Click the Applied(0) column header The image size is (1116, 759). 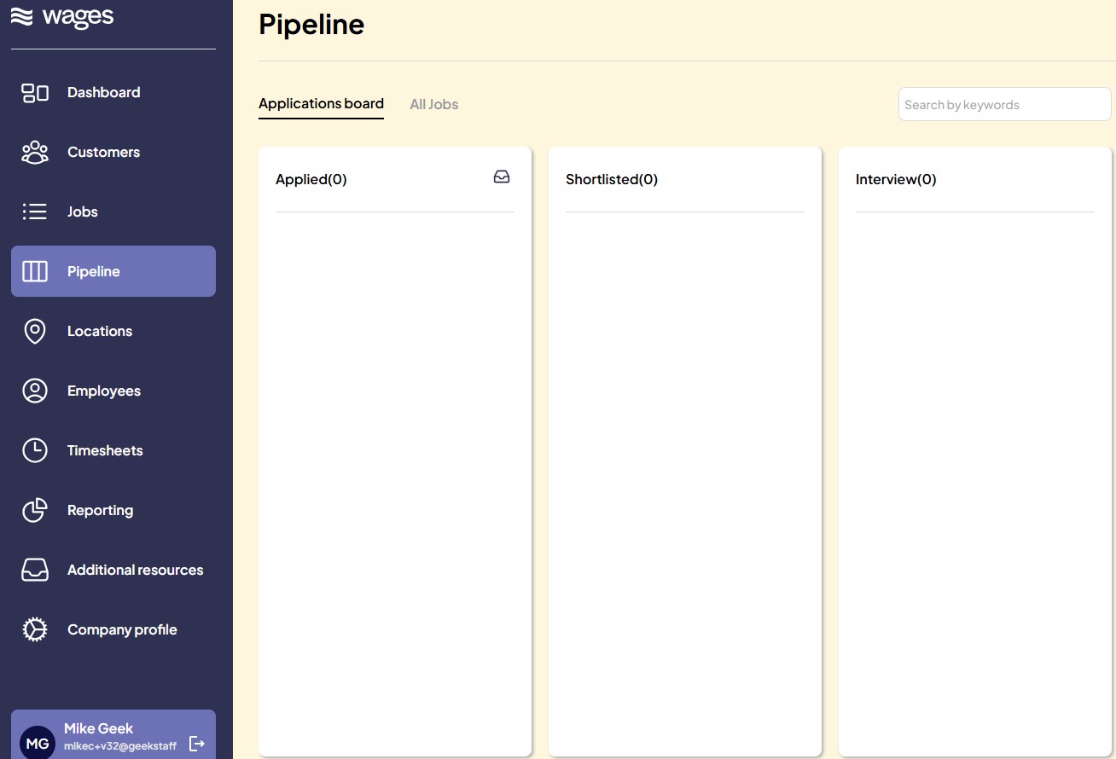tap(311, 179)
